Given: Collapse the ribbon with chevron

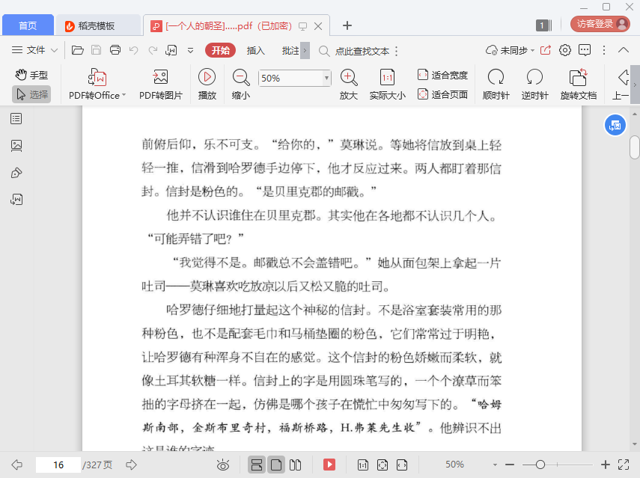Looking at the screenshot, I should tap(624, 50).
